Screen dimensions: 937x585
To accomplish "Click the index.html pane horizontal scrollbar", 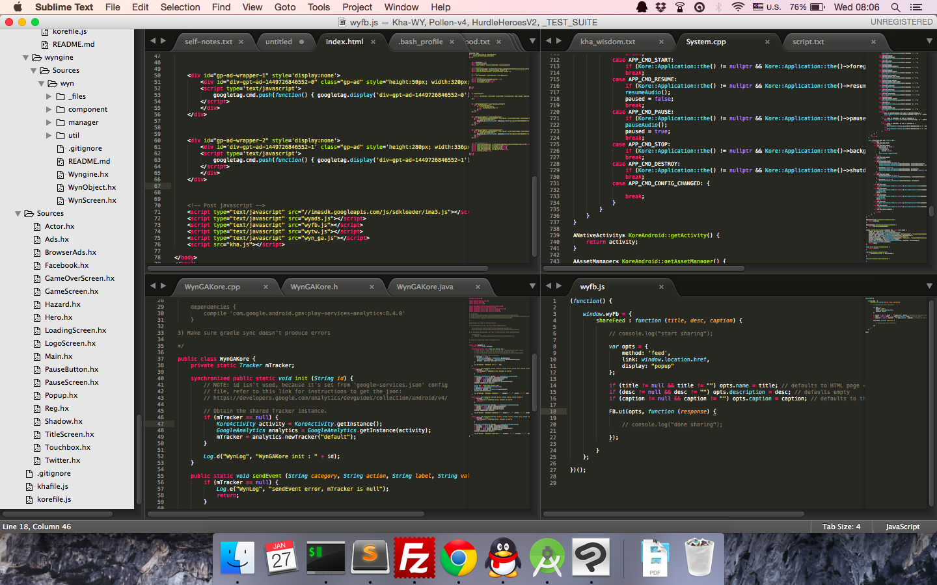I will click(318, 268).
